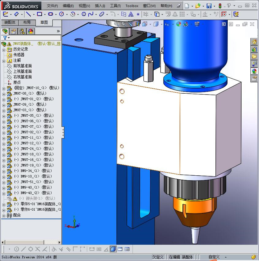The image size is (259, 261).
Task: Click View Settings monitor icon
Action: (197, 24)
